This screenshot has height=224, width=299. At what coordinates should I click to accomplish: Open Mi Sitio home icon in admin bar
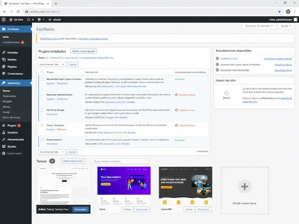point(10,19)
